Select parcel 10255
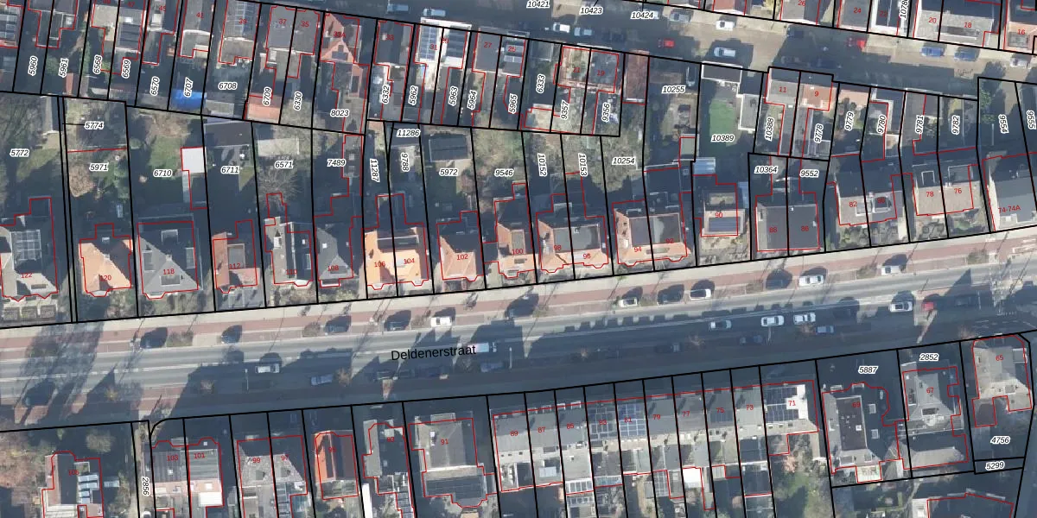The width and height of the screenshot is (1037, 518). click(x=672, y=89)
